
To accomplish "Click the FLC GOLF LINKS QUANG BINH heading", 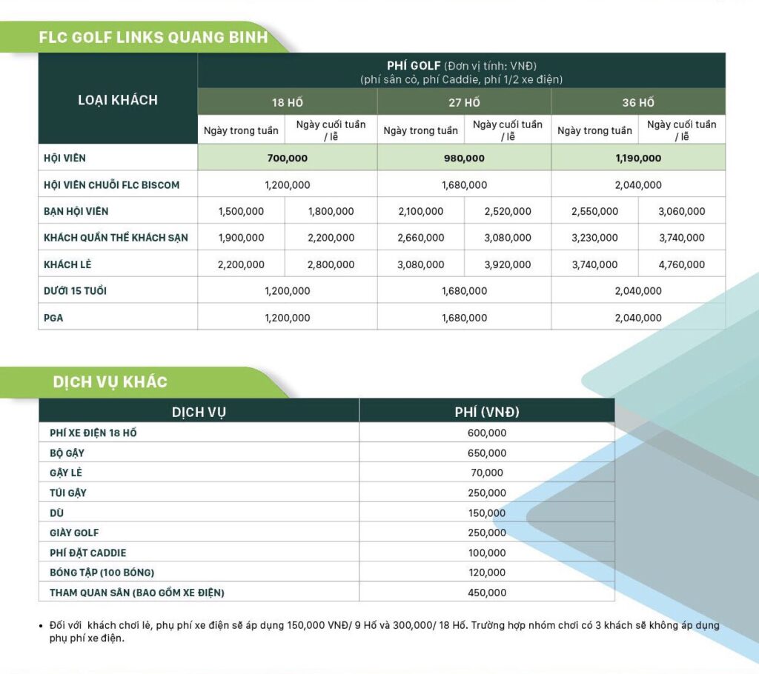I will click(153, 37).
